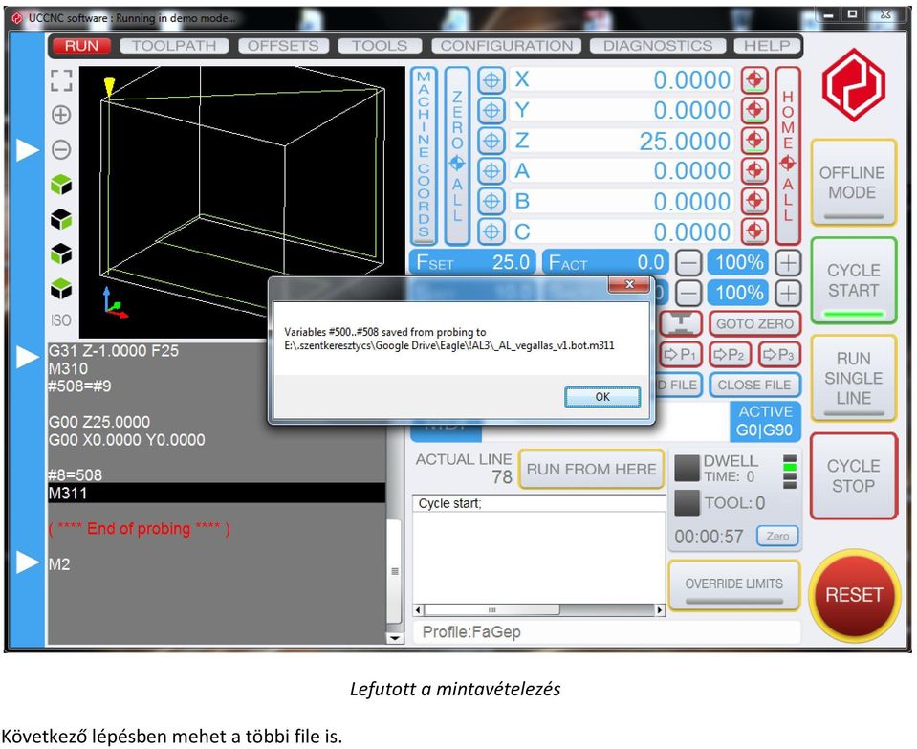The width and height of the screenshot is (917, 749).
Task: Zoom in the toolpath view
Action: coord(61,115)
